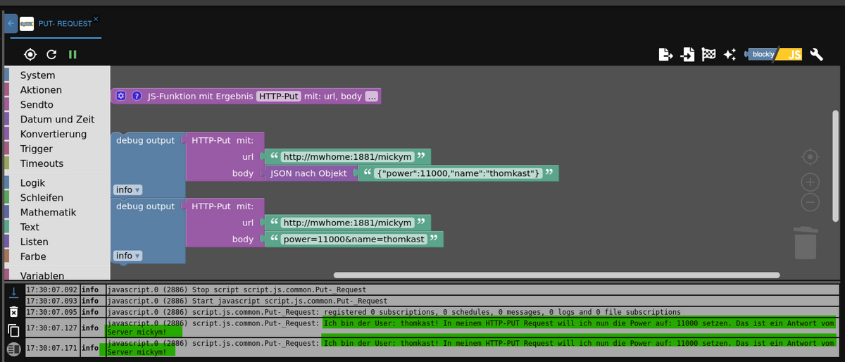Open the Mathematik block category
845x362 pixels.
click(48, 212)
